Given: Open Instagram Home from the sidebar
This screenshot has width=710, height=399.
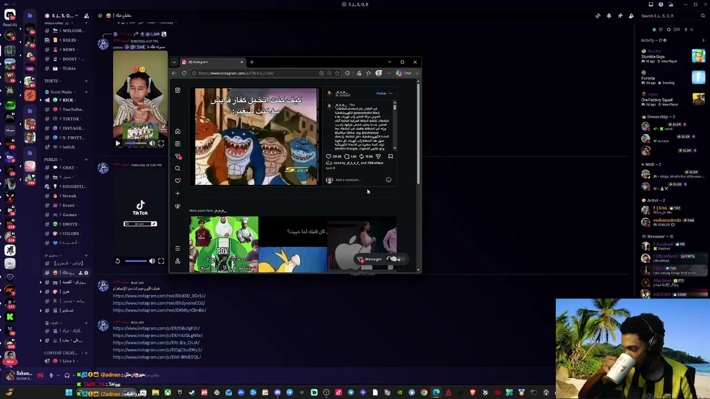Looking at the screenshot, I should pyautogui.click(x=177, y=131).
